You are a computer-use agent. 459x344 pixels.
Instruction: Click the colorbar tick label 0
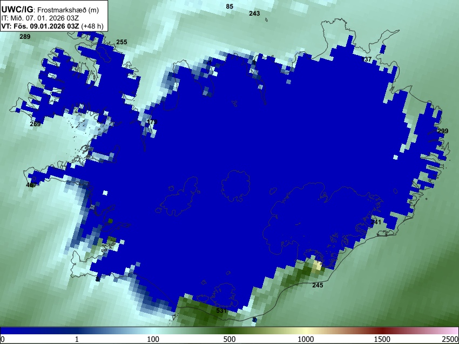(3, 339)
